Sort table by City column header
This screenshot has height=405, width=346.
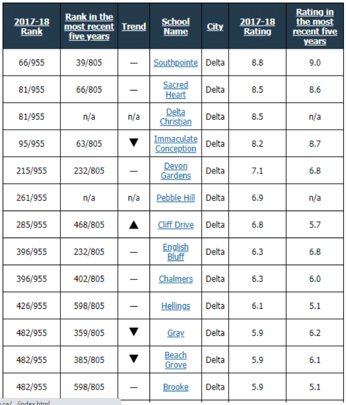pos(215,26)
